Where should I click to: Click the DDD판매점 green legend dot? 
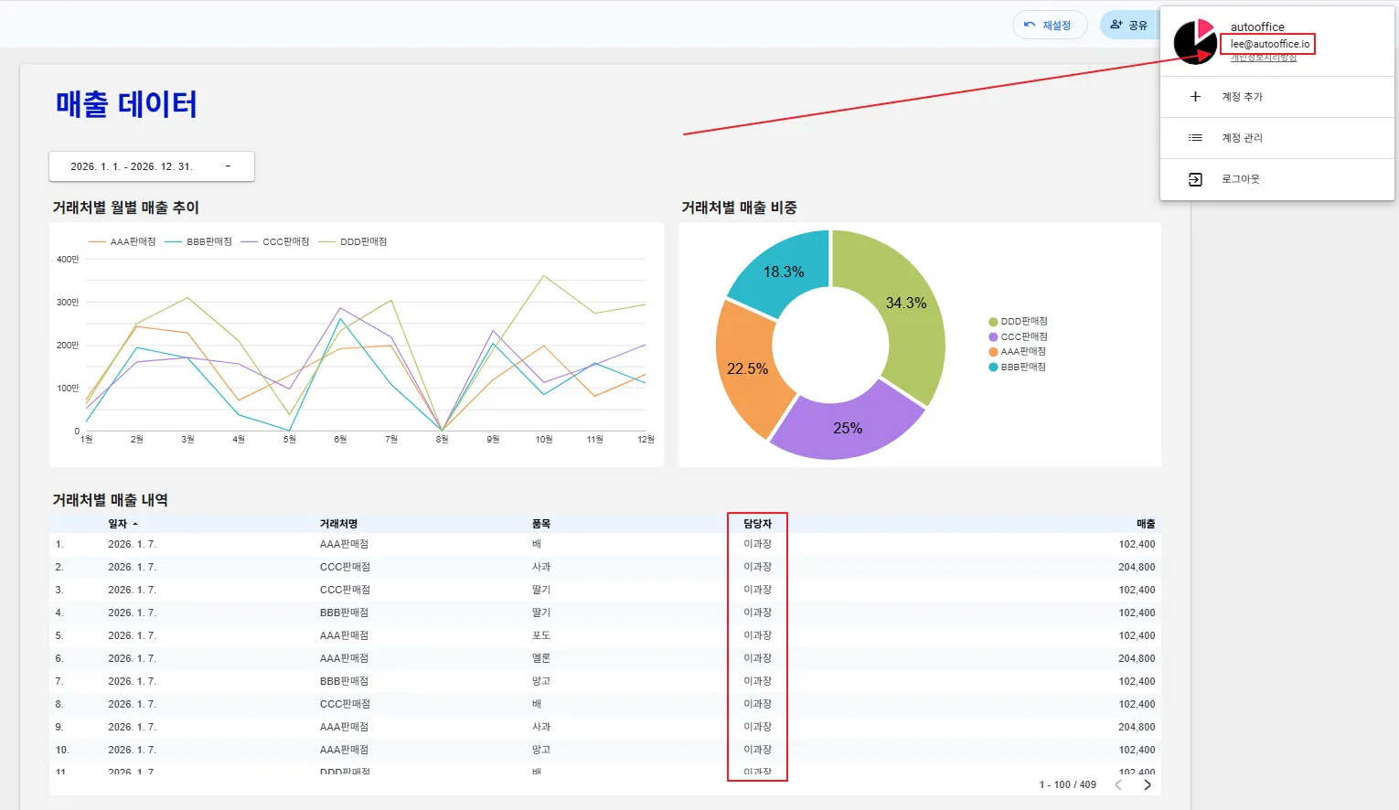click(x=993, y=322)
